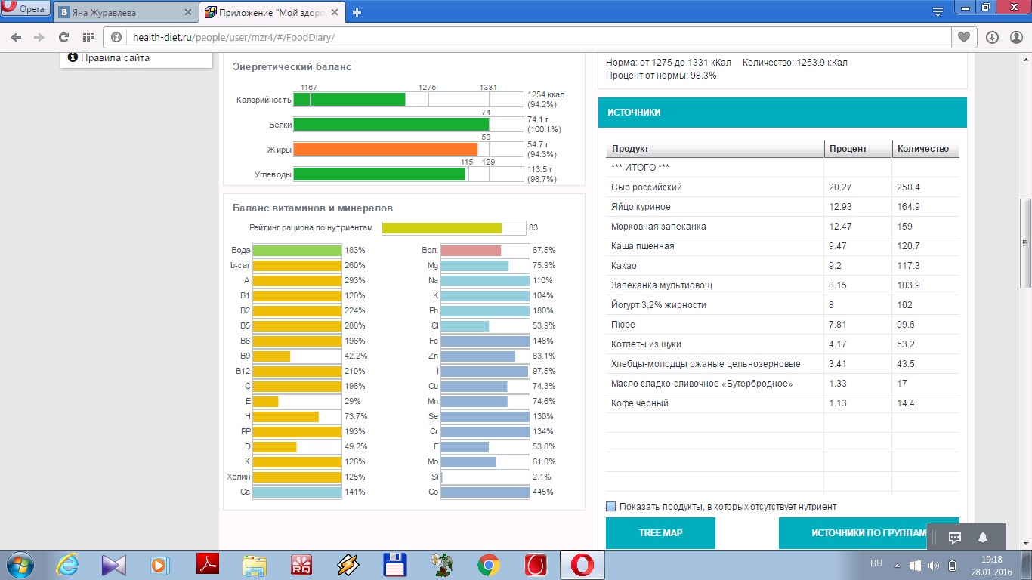Image resolution: width=1032 pixels, height=580 pixels.
Task: Open the Opera main menu
Action: tap(25, 10)
